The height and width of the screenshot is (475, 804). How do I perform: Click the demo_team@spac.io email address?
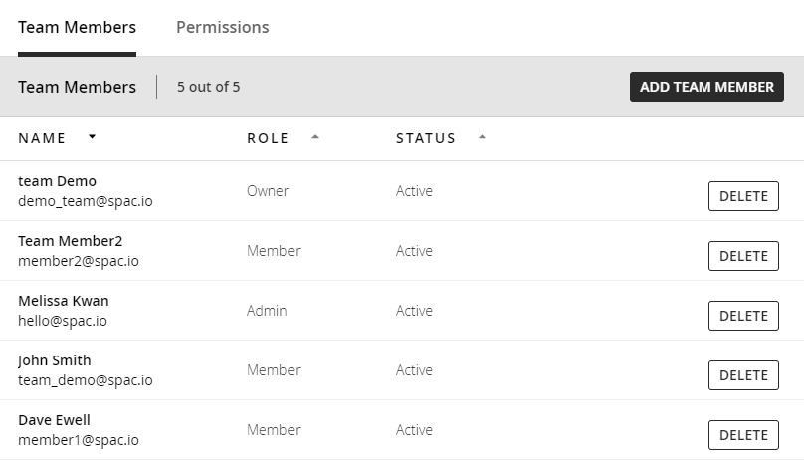tap(86, 201)
